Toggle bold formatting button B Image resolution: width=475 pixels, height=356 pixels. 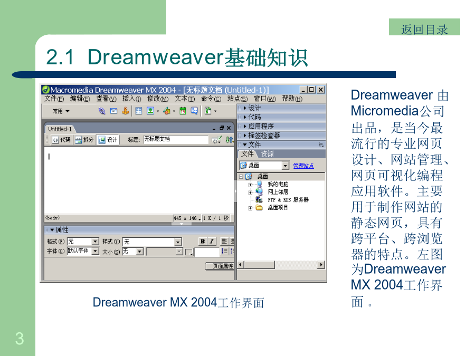tap(203, 241)
